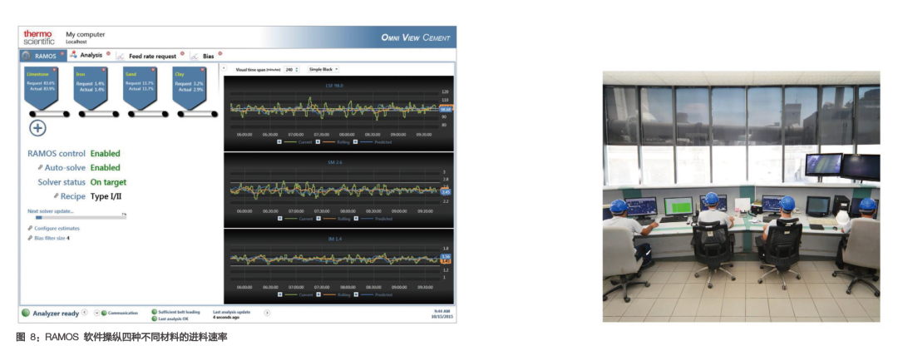Close the RAMOS tab with its red X
This screenshot has width=898, height=356.
[62, 53]
